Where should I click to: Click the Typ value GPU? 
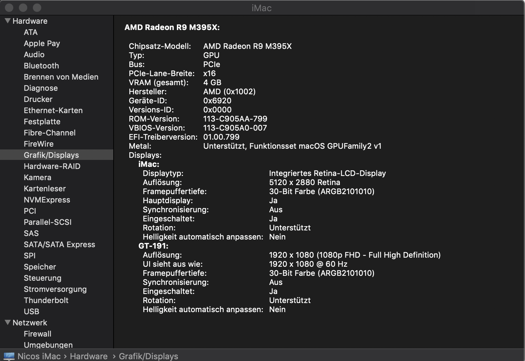pos(211,55)
